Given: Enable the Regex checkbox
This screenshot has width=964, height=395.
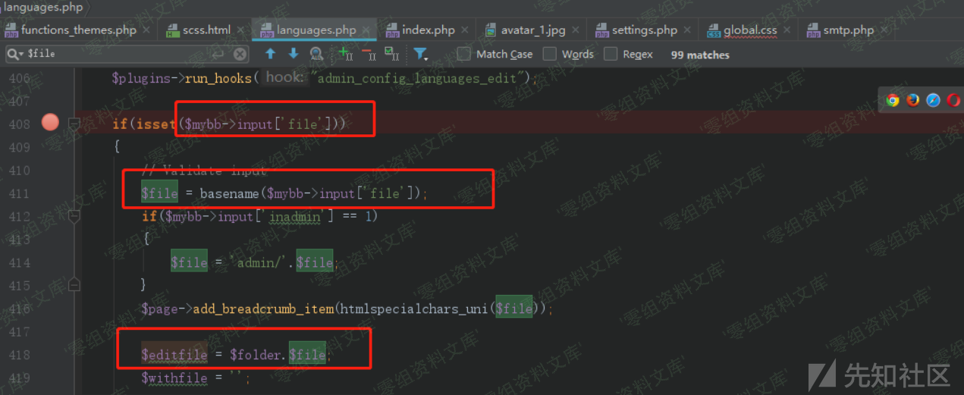Looking at the screenshot, I should 611,54.
